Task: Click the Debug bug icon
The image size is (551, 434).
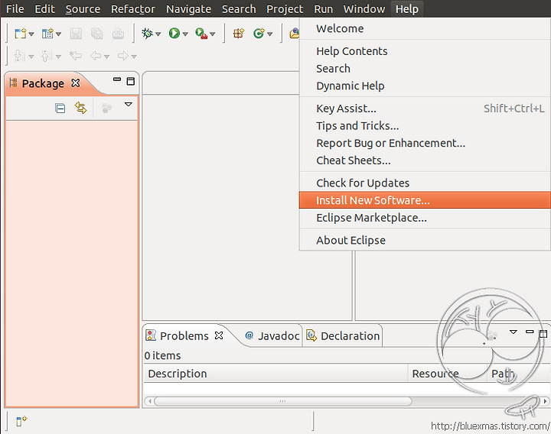Action: click(x=147, y=34)
